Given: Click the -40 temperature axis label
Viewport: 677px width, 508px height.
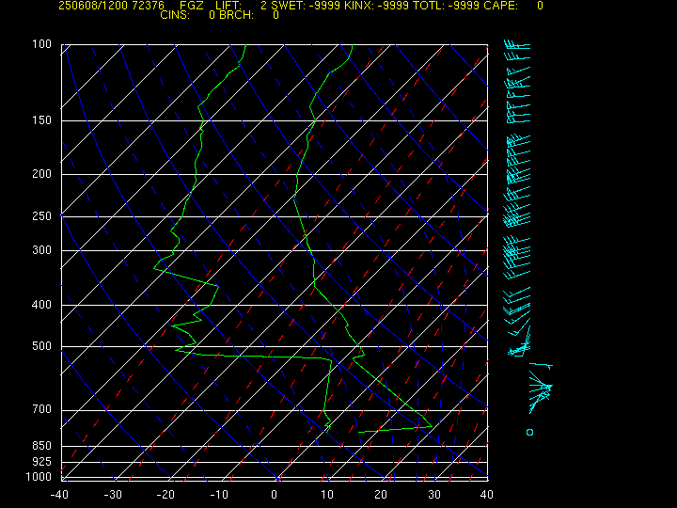Looking at the screenshot, I should [59, 495].
